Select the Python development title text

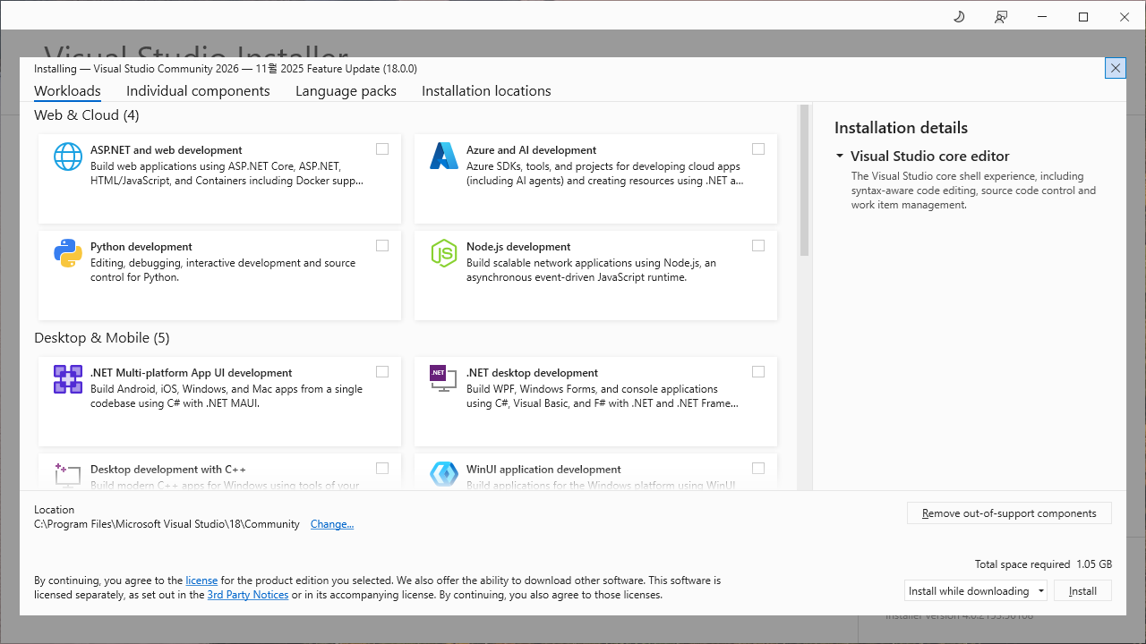(141, 247)
